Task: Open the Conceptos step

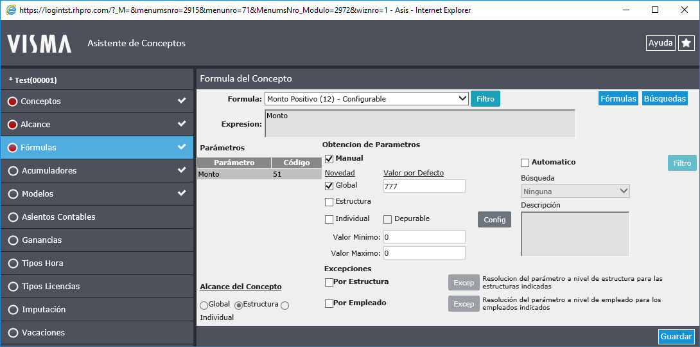Action: click(x=97, y=102)
